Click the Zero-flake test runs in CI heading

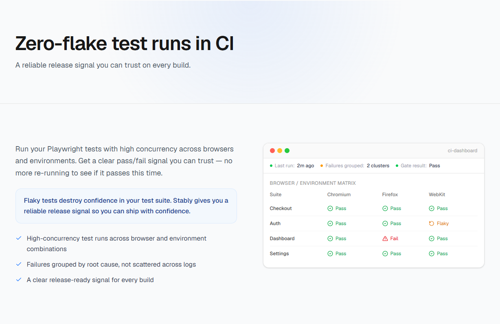tap(125, 44)
